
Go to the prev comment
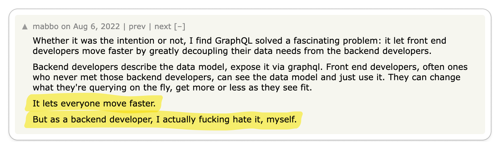click(137, 27)
